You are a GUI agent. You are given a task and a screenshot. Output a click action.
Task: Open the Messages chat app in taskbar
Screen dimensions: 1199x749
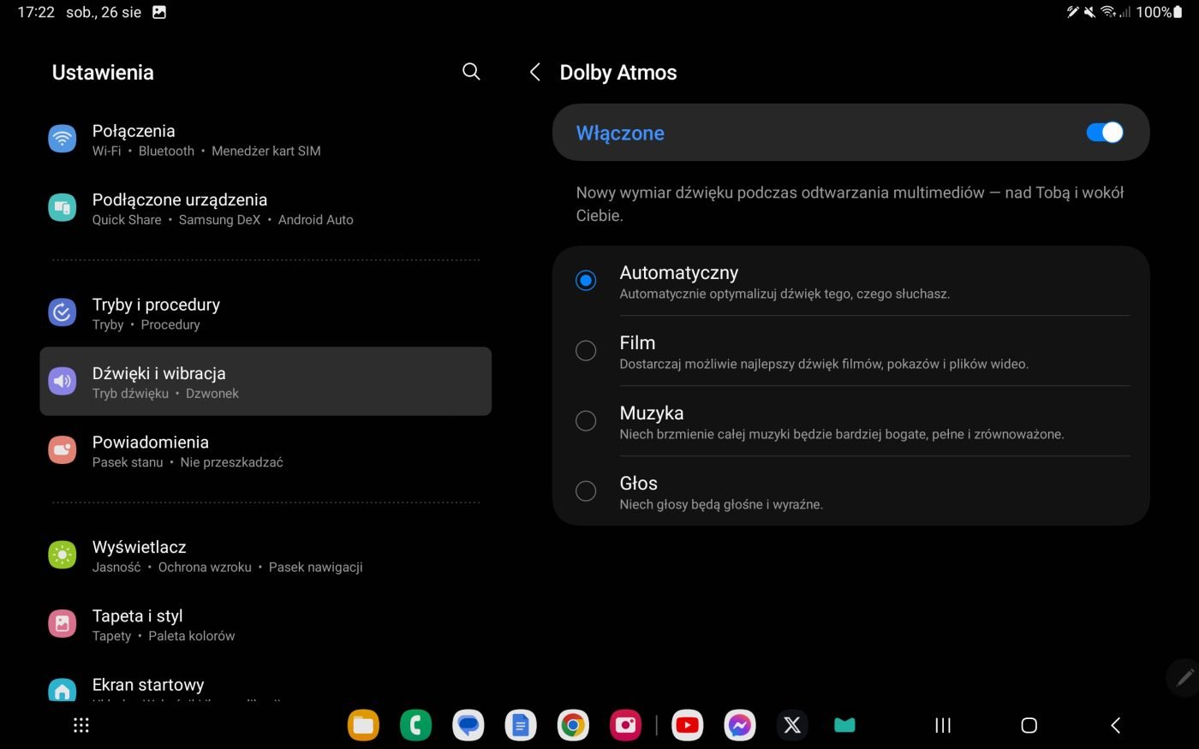[468, 725]
